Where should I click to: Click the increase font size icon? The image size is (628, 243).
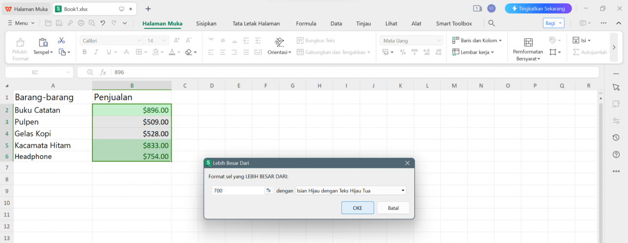177,40
